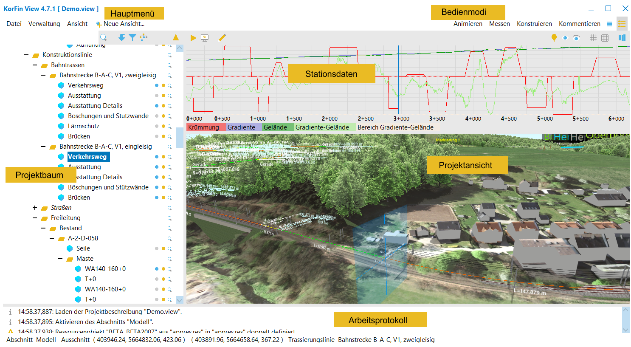Click the monitor screen icon in toolbar
631x347 pixels.
tap(205, 38)
